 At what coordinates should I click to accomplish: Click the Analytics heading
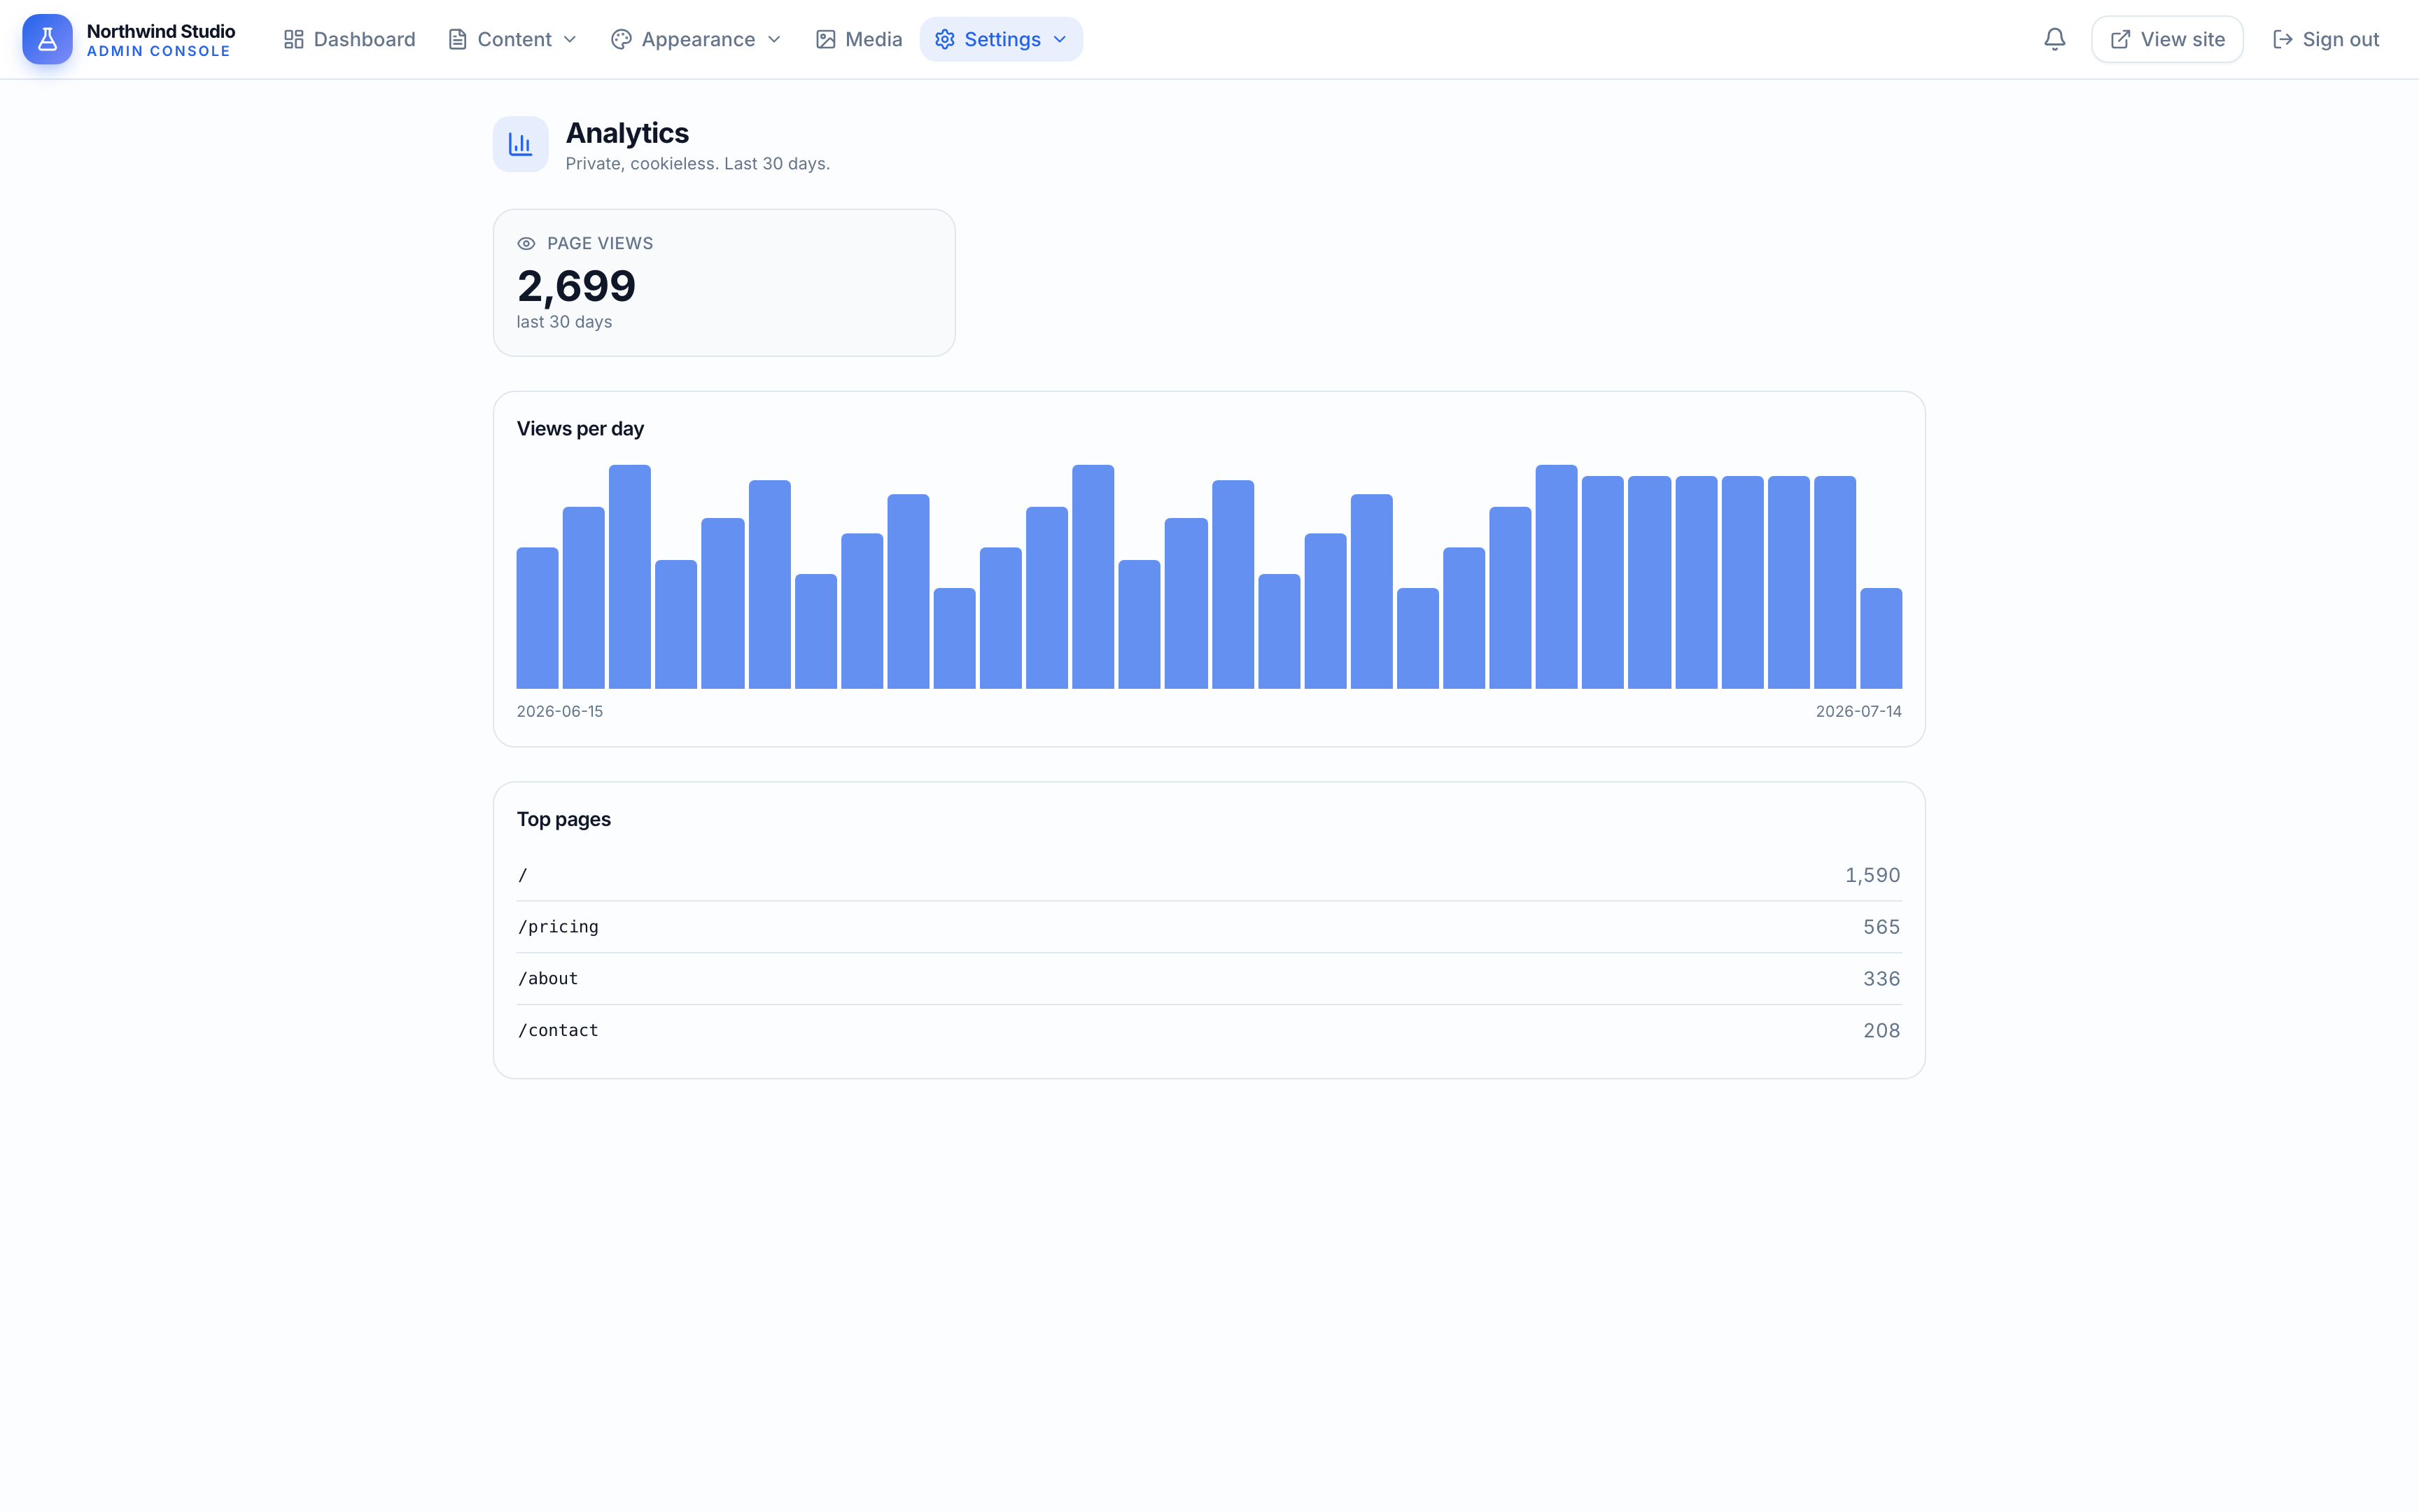626,133
